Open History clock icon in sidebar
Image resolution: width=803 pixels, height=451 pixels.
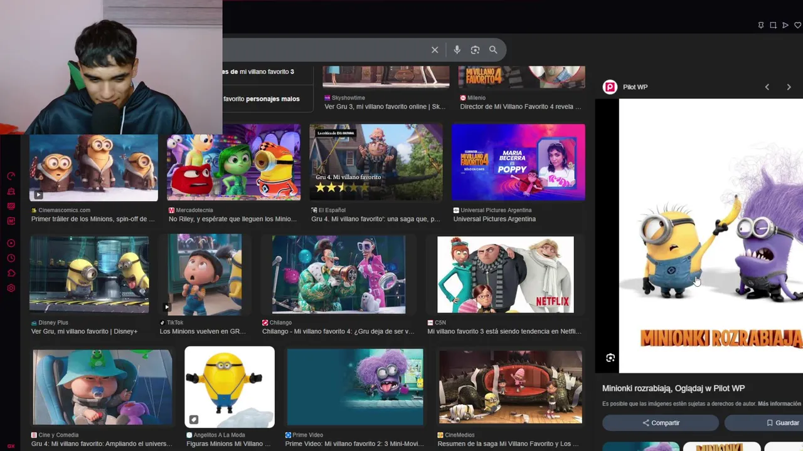pos(11,258)
